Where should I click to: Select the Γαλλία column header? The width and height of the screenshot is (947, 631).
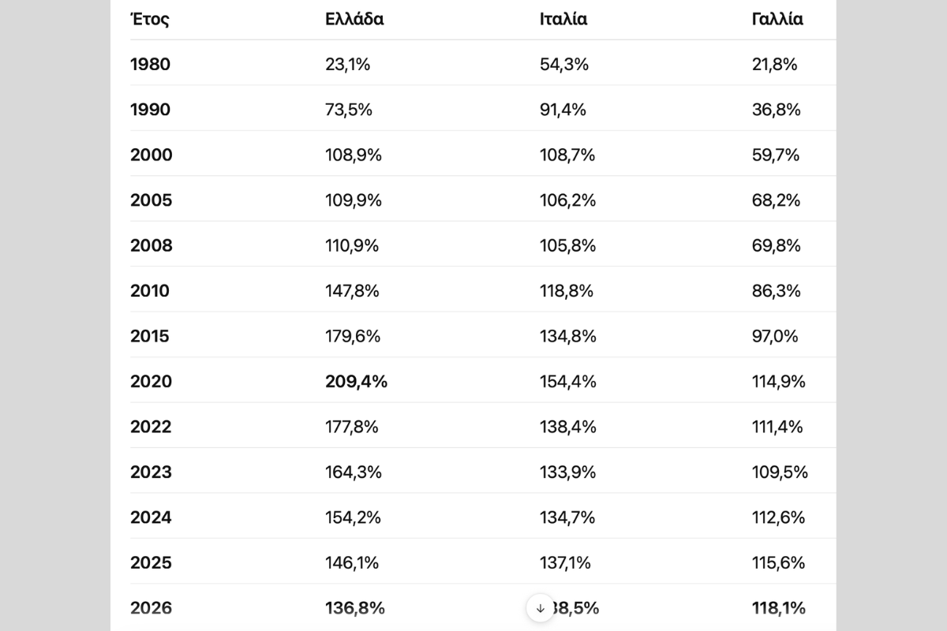[x=777, y=19]
